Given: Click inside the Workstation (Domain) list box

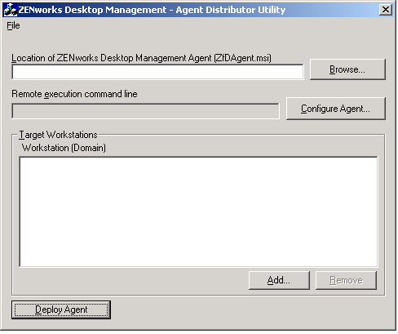Looking at the screenshot, I should pyautogui.click(x=198, y=212).
